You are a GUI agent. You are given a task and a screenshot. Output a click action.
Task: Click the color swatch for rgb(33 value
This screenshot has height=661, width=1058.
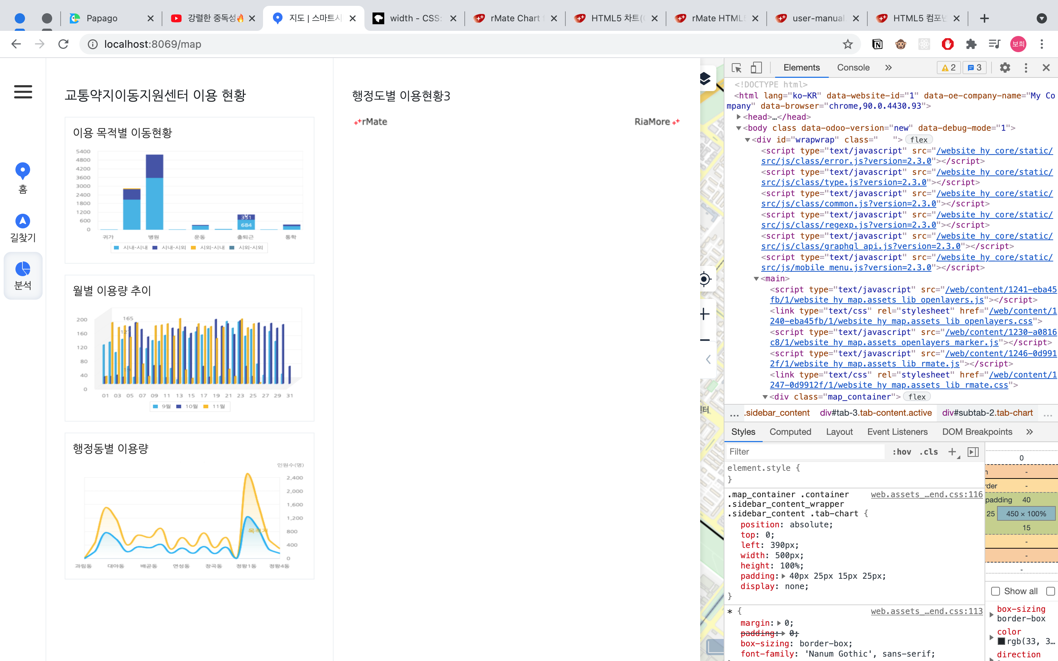[x=1001, y=641]
